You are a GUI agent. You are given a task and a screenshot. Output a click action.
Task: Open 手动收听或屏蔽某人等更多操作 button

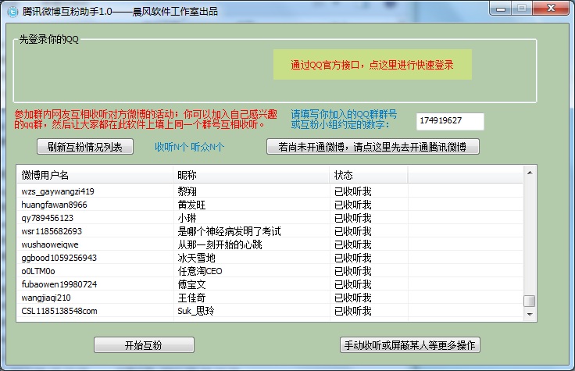pos(410,344)
